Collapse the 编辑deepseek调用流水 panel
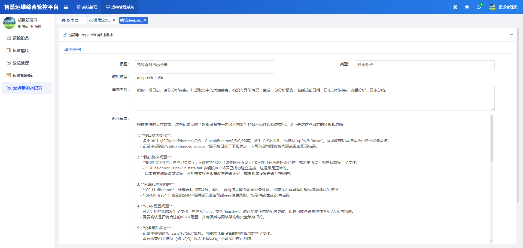The image size is (523, 248). pyautogui.click(x=511, y=35)
